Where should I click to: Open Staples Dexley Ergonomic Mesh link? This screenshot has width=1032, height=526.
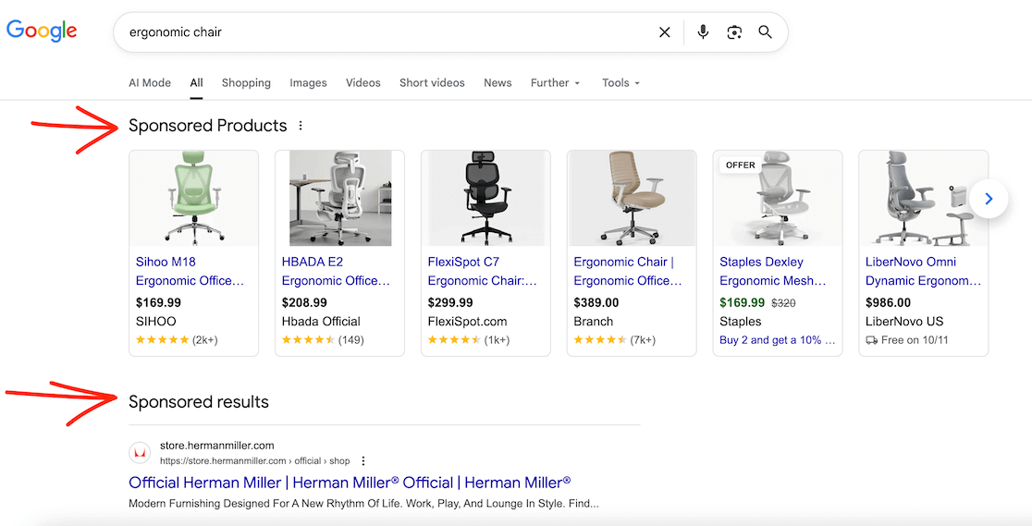[x=773, y=271]
